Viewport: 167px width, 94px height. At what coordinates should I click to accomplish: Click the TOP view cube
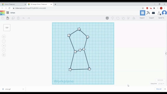click(x=7, y=28)
